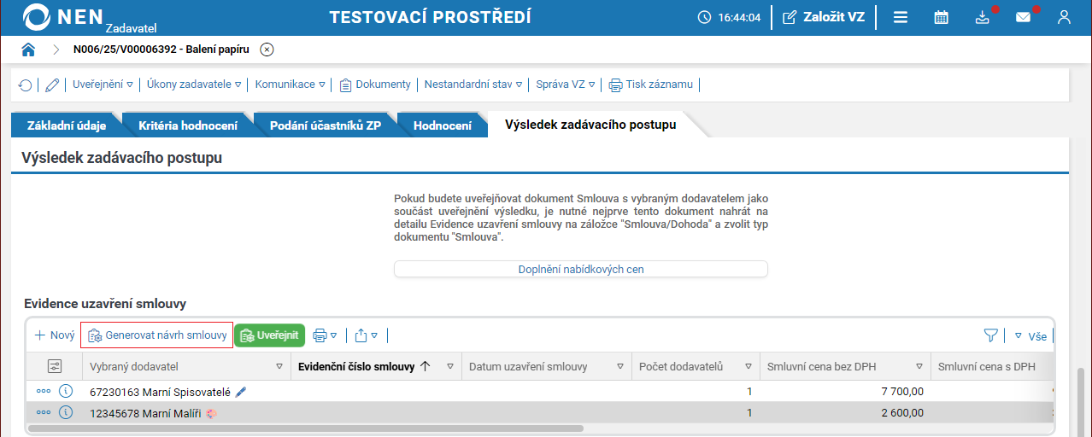Click Nový to add a record
1092x437 pixels.
(x=55, y=335)
